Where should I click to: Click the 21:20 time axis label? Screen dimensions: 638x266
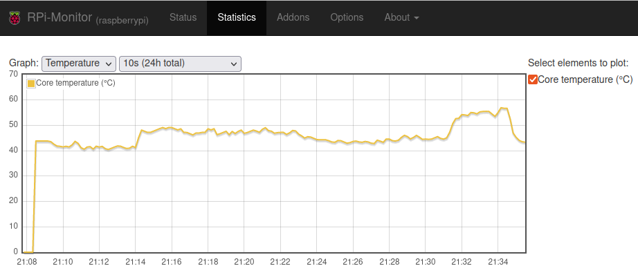coord(244,262)
